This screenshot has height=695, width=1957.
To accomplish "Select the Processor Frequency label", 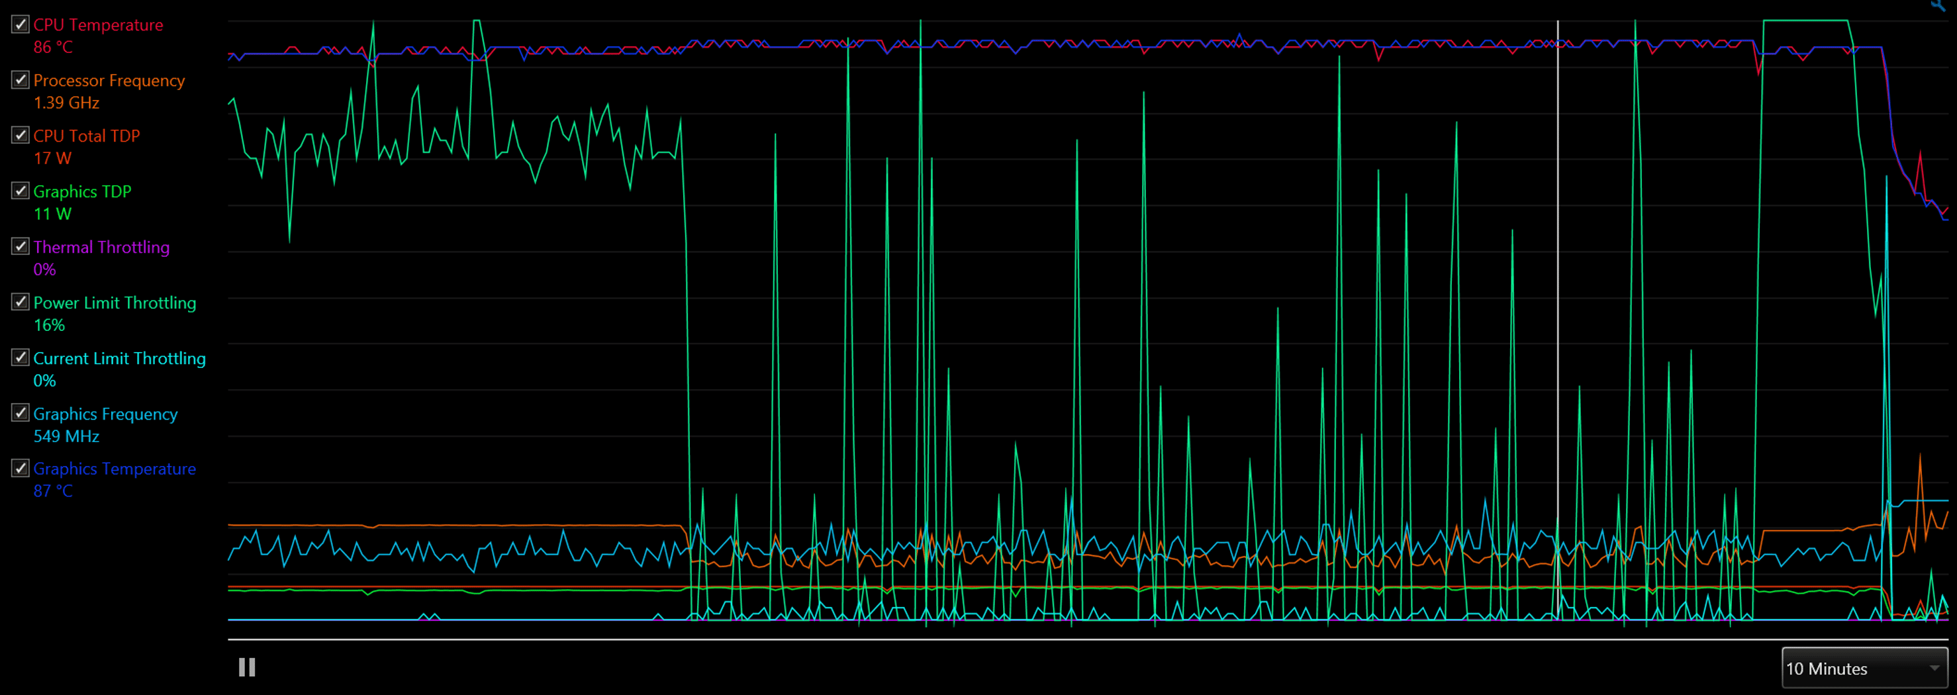I will (109, 81).
